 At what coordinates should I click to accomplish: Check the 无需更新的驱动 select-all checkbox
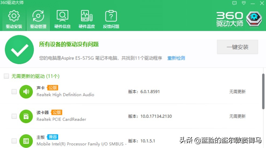6,76
